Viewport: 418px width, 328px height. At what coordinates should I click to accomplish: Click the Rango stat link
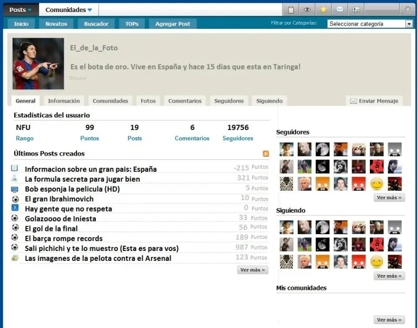25,138
